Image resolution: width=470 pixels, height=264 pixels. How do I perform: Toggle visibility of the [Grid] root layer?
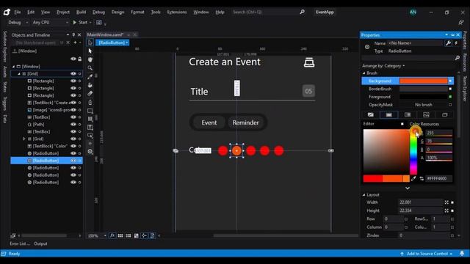click(x=73, y=73)
